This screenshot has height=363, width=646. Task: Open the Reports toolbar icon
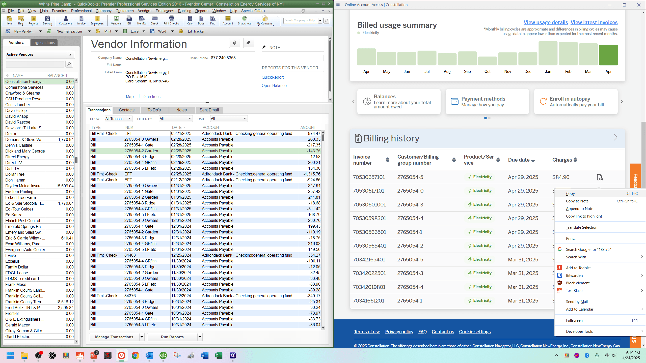point(33,20)
